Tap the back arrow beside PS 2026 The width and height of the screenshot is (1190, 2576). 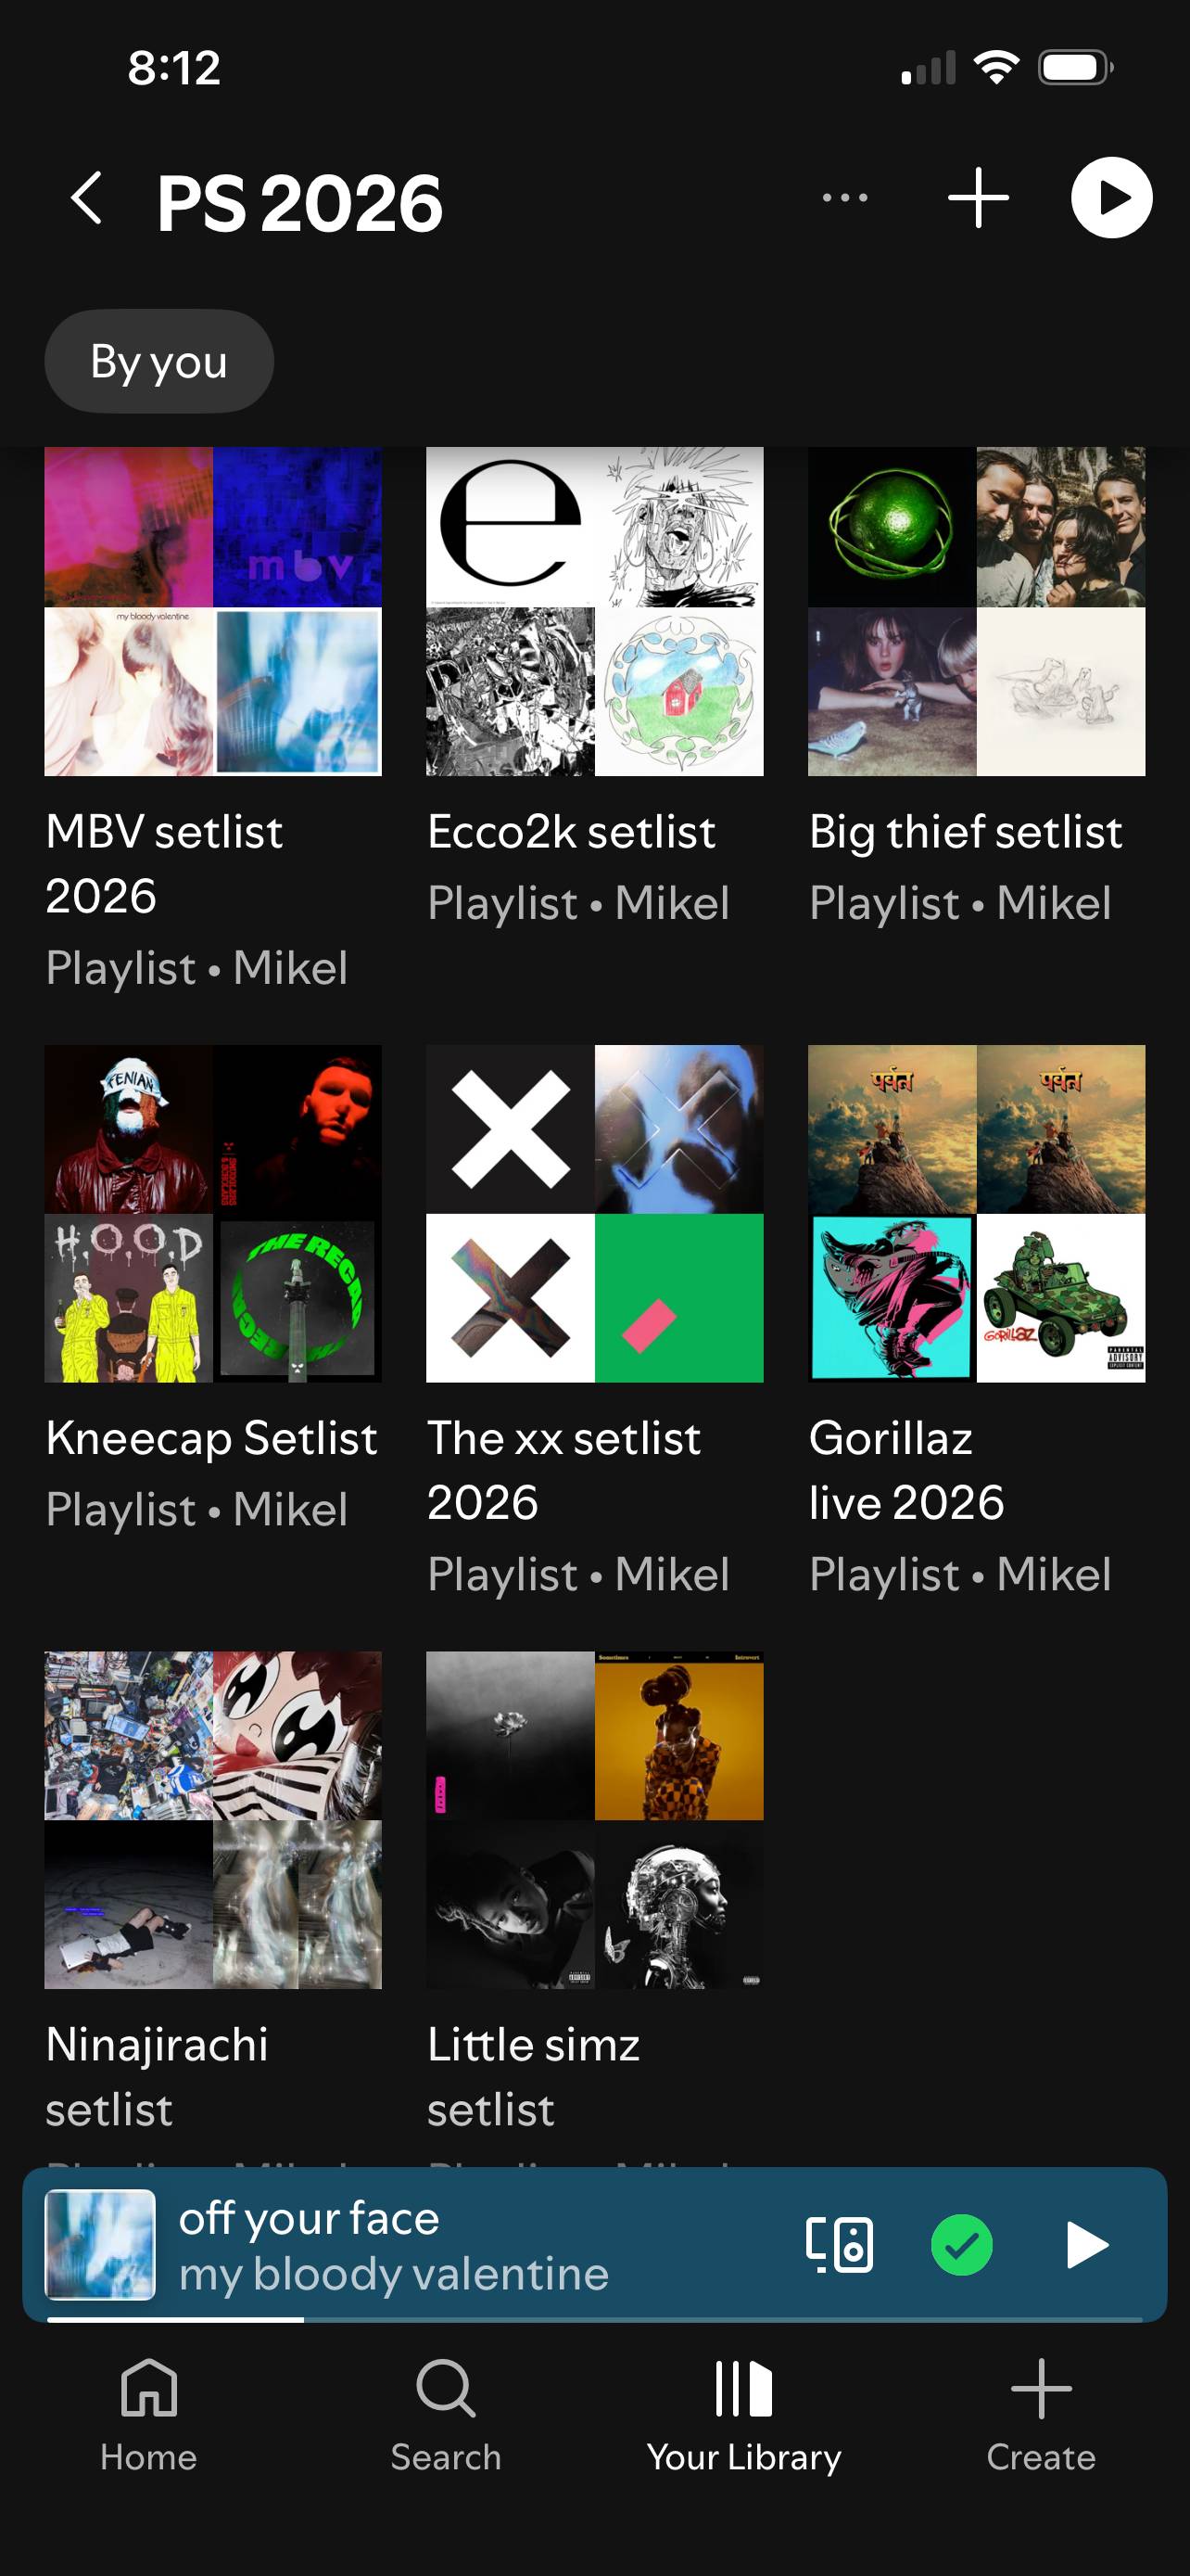click(x=86, y=198)
